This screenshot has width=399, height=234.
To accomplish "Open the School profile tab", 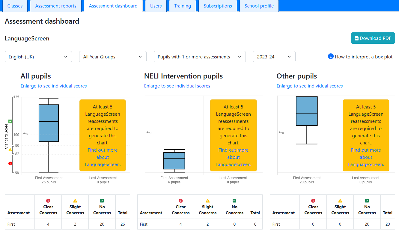I will pyautogui.click(x=259, y=6).
